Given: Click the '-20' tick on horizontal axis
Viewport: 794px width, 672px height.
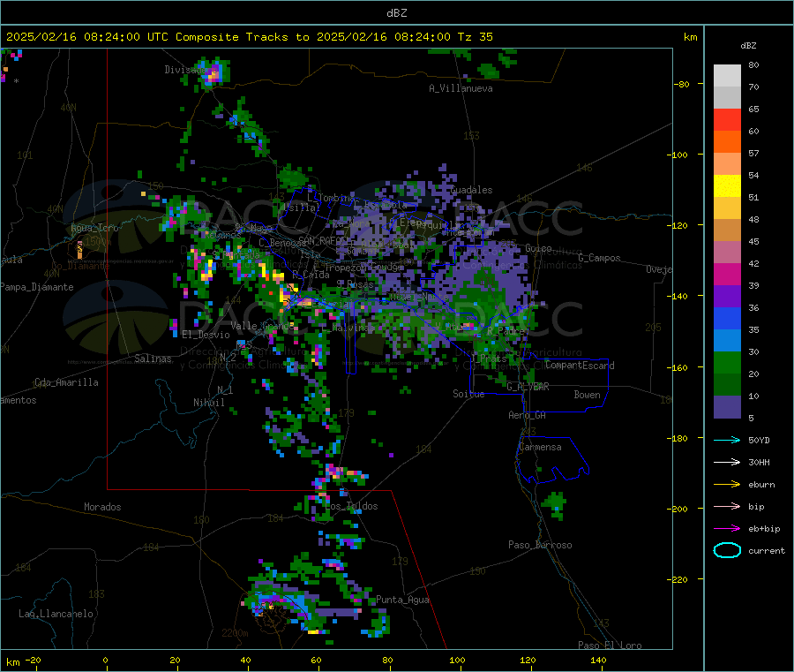Looking at the screenshot, I should [34, 660].
